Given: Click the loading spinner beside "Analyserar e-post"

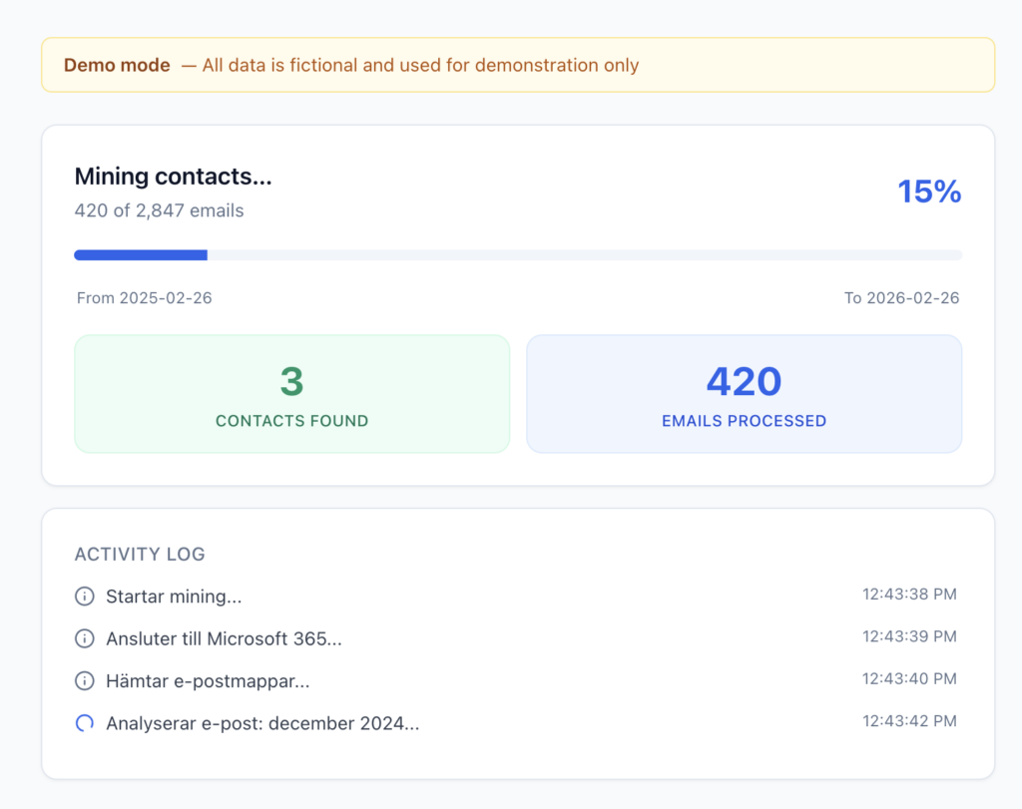Looking at the screenshot, I should [85, 724].
